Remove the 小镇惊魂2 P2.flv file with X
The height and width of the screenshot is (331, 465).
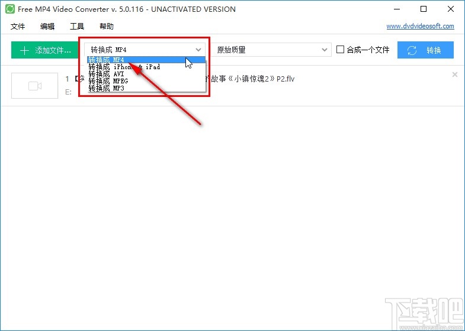[454, 75]
